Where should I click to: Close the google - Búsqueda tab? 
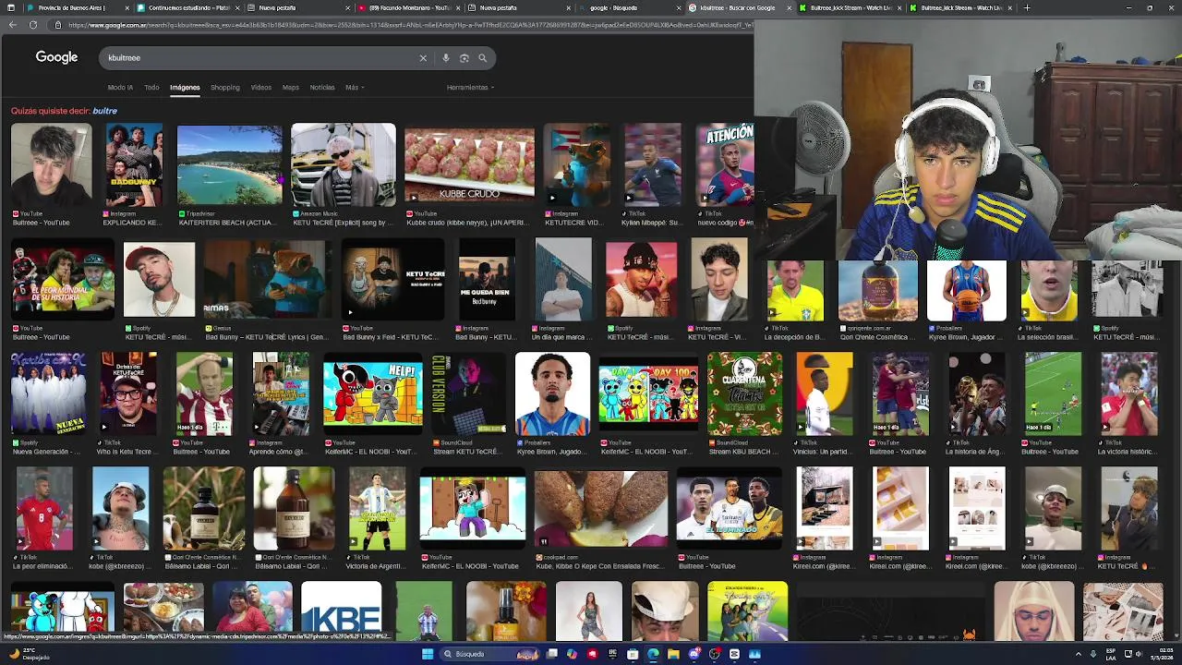pyautogui.click(x=678, y=7)
